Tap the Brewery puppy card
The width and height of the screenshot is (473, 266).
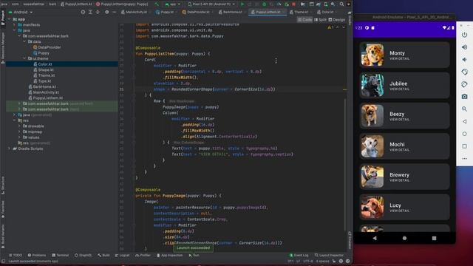point(404,177)
